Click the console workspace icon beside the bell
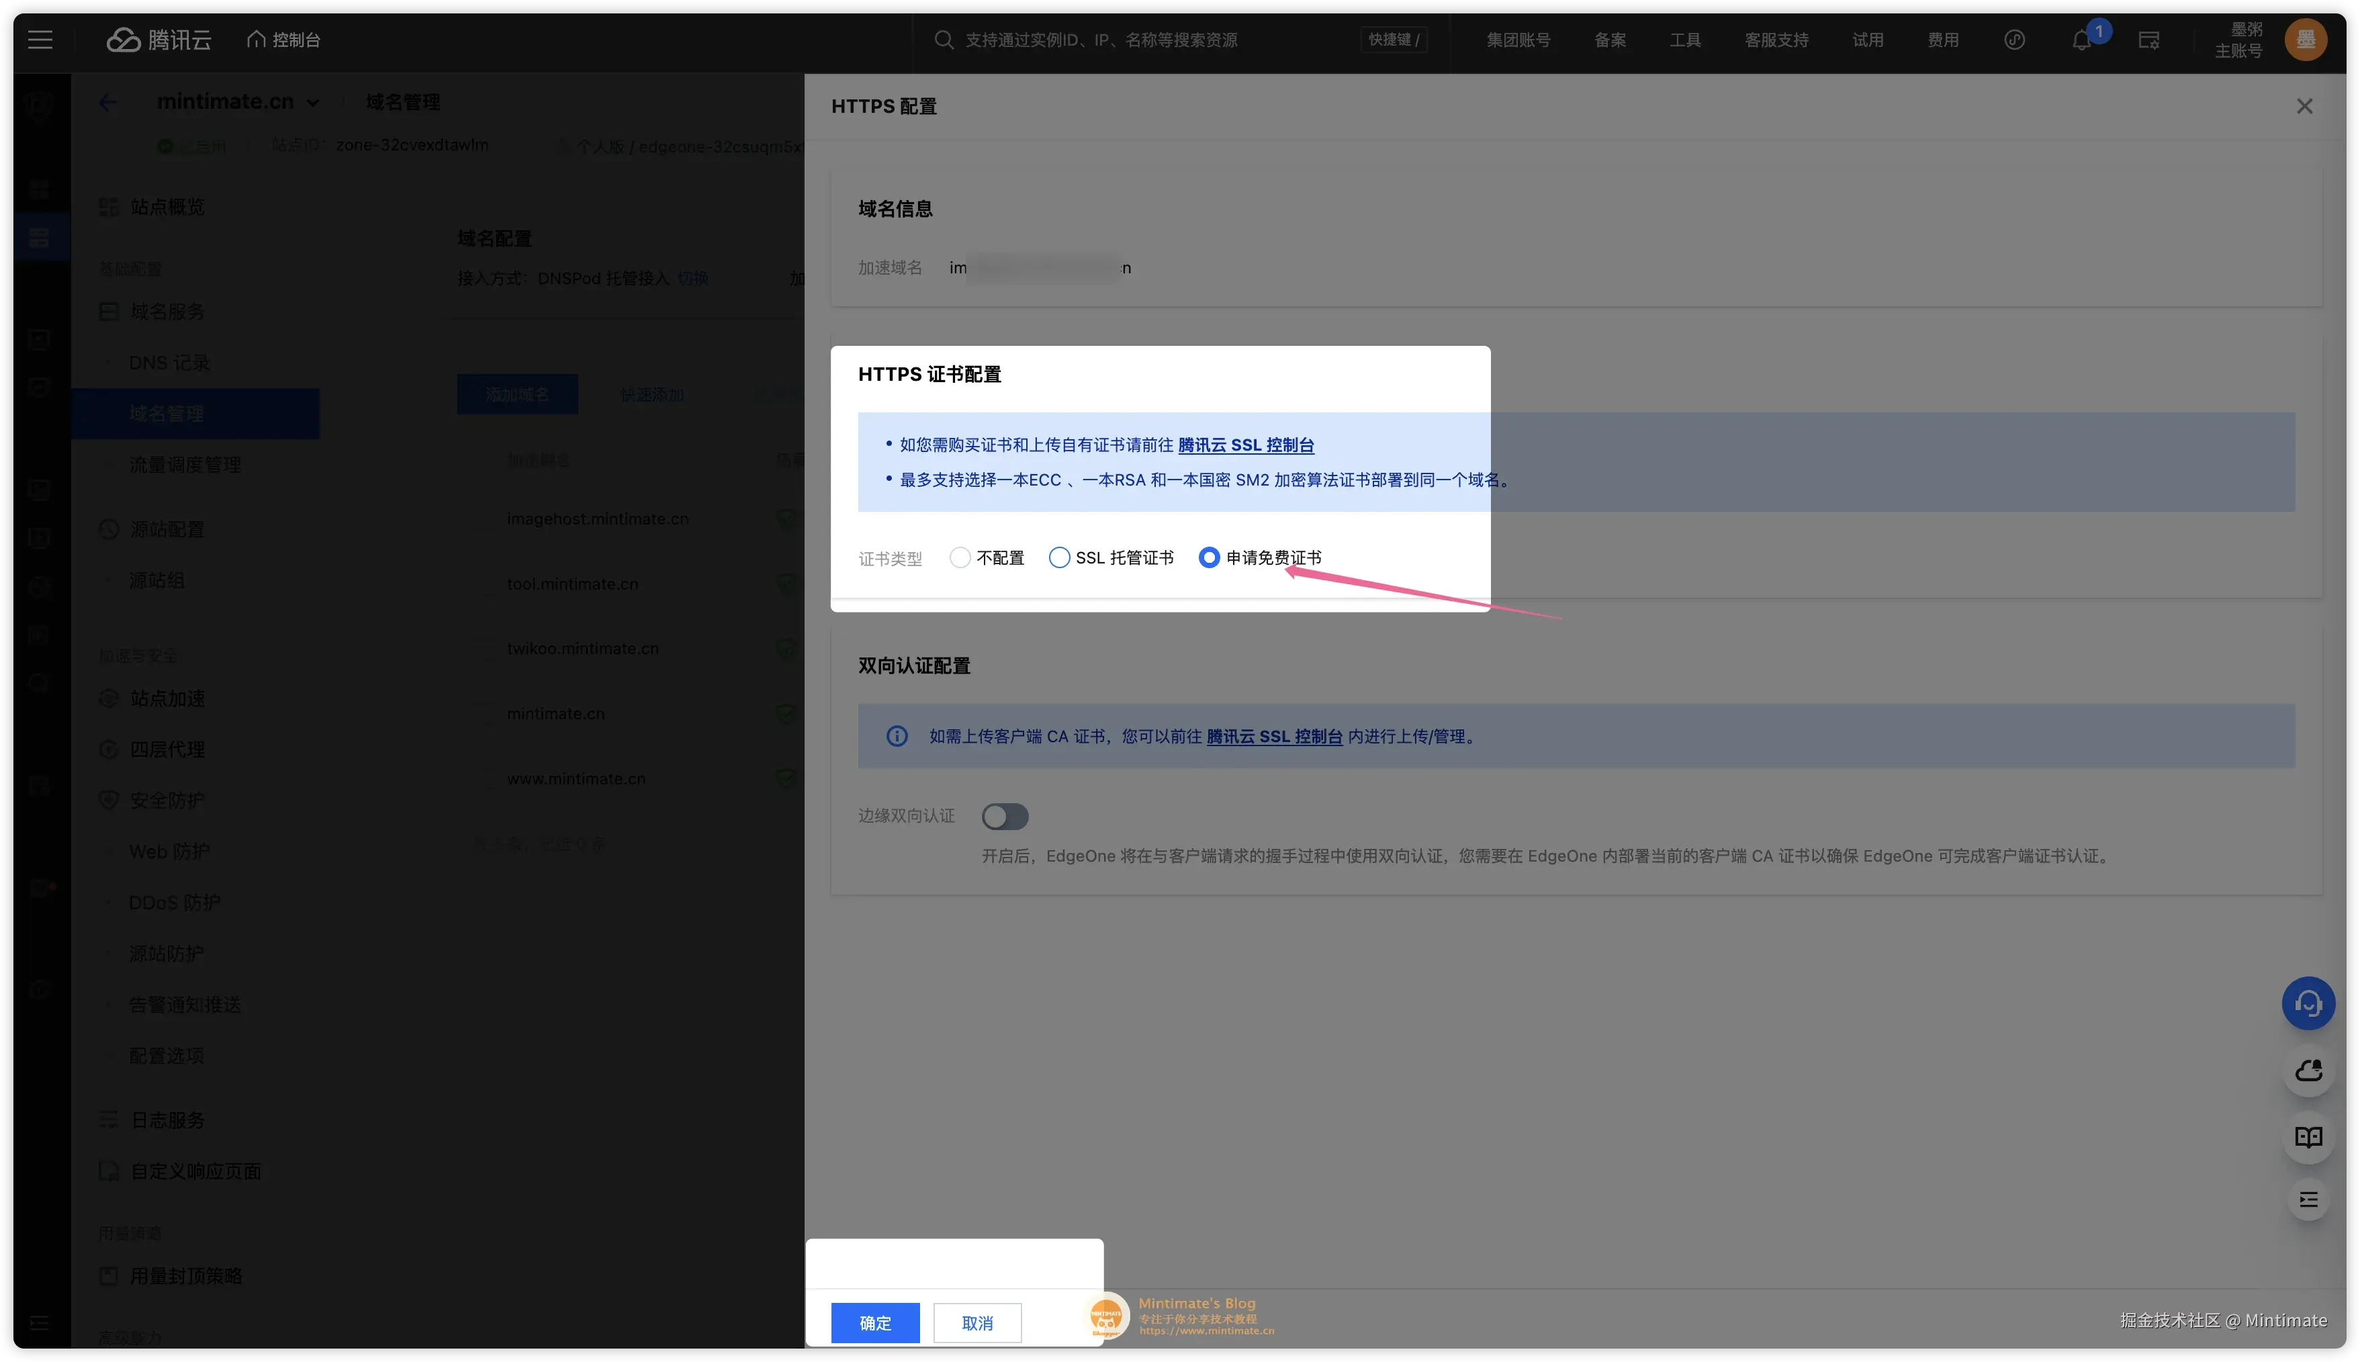 pyautogui.click(x=2148, y=39)
